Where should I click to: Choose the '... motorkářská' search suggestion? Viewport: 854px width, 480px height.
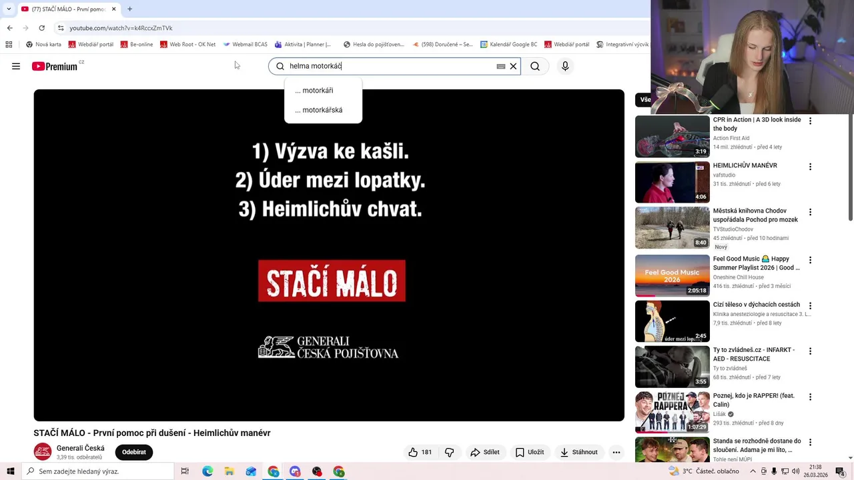(x=324, y=110)
